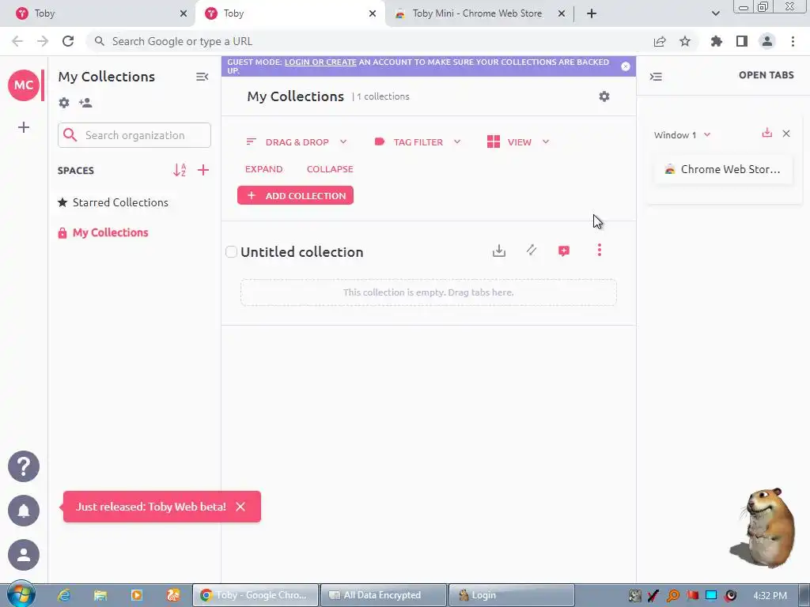Click the taskbar clock 4:32 PM
Screen dimensions: 810x607
[770, 595]
